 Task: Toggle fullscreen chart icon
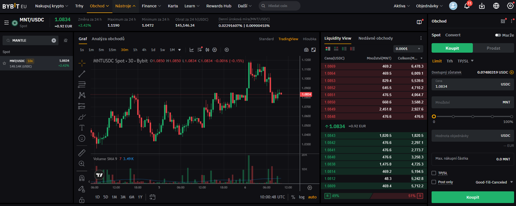pos(314,50)
